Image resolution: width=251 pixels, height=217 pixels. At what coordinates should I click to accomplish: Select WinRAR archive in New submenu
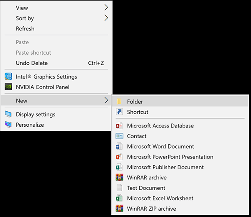pyautogui.click(x=146, y=178)
